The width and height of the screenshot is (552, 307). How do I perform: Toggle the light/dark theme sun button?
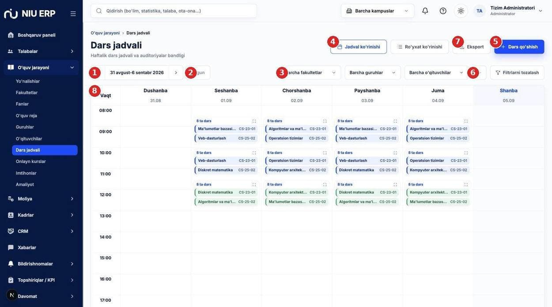pyautogui.click(x=461, y=11)
